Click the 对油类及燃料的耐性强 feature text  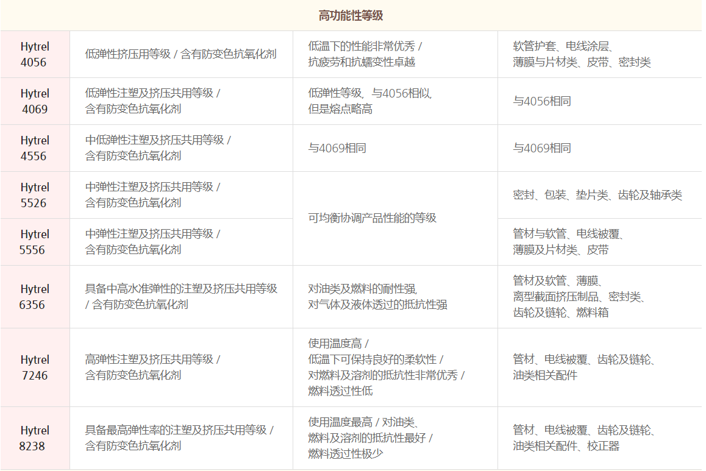(363, 289)
